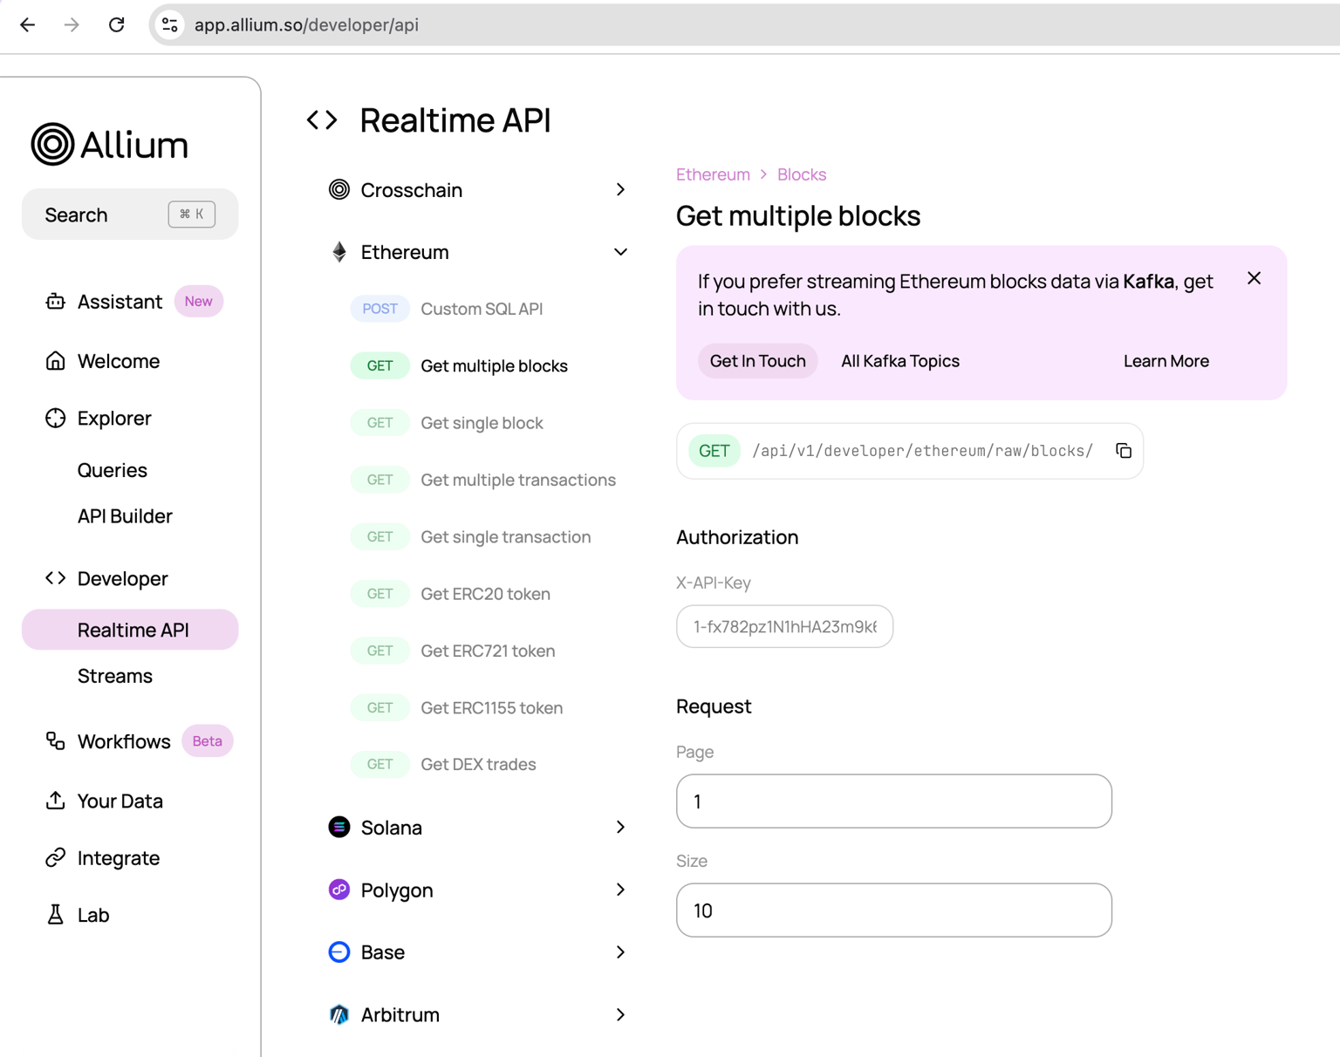Select Get multiple transactions endpoint

[518, 480]
